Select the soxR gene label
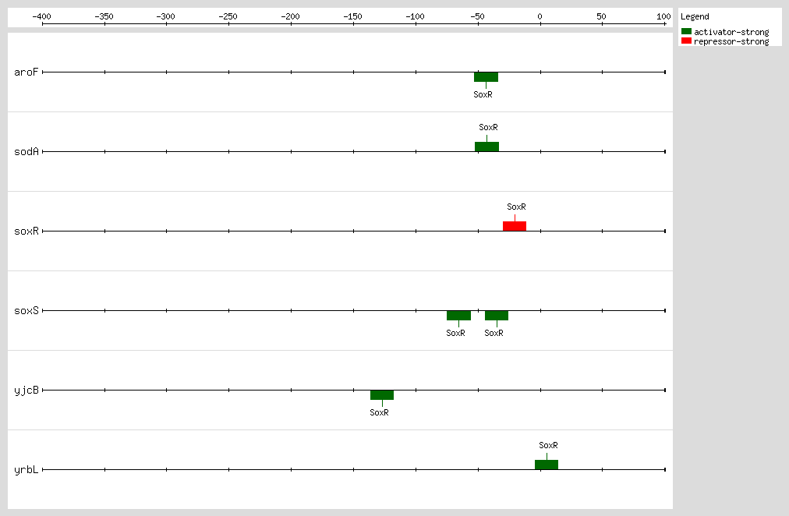Image resolution: width=789 pixels, height=516 pixels. tap(27, 231)
